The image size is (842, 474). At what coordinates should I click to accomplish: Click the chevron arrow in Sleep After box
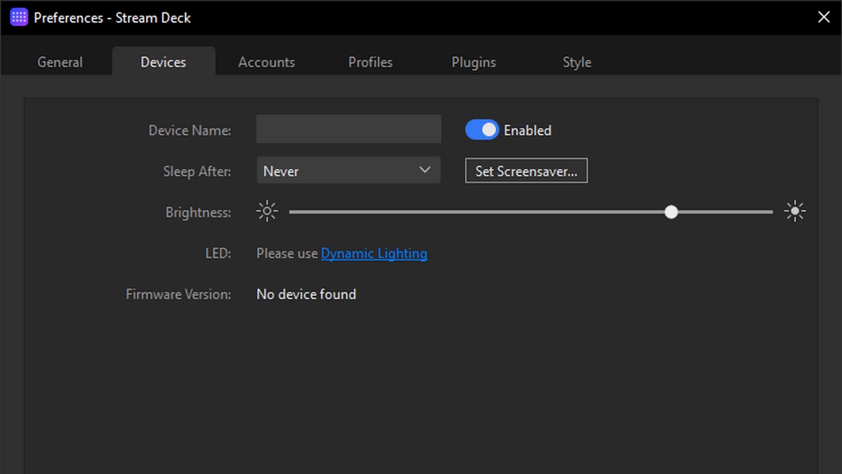click(425, 171)
